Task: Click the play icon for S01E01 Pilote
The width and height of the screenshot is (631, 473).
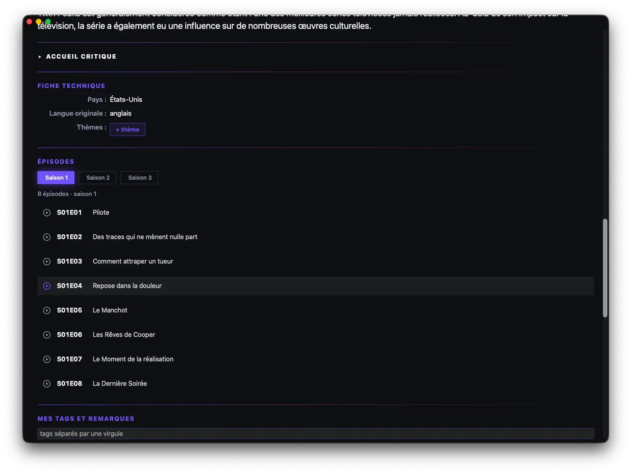Action: pos(47,213)
